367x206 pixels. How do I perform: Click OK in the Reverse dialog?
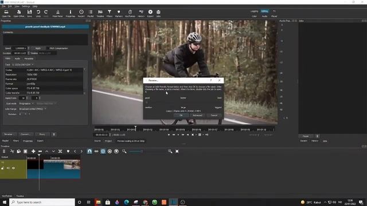click(181, 116)
